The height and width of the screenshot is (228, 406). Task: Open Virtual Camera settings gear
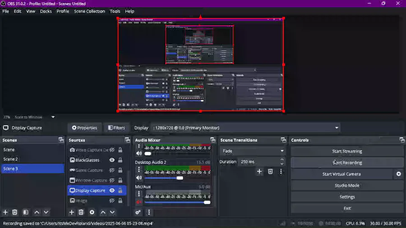[x=399, y=174]
